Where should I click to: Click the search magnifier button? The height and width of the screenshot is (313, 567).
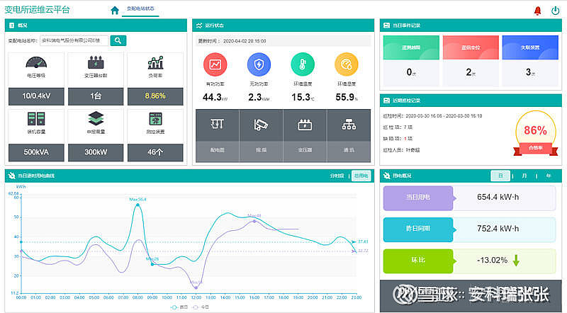118,40
